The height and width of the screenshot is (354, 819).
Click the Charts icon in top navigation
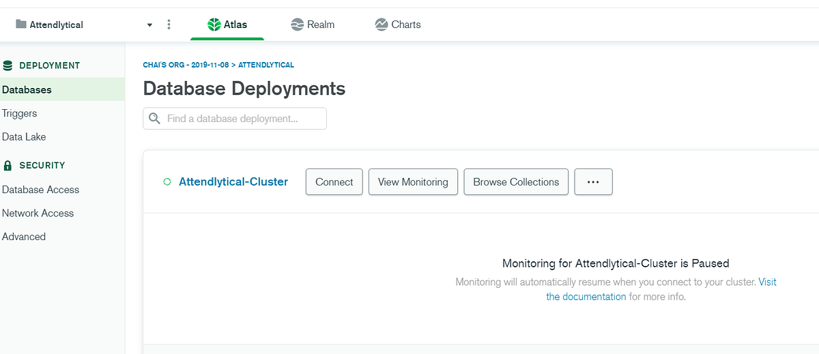pos(382,25)
